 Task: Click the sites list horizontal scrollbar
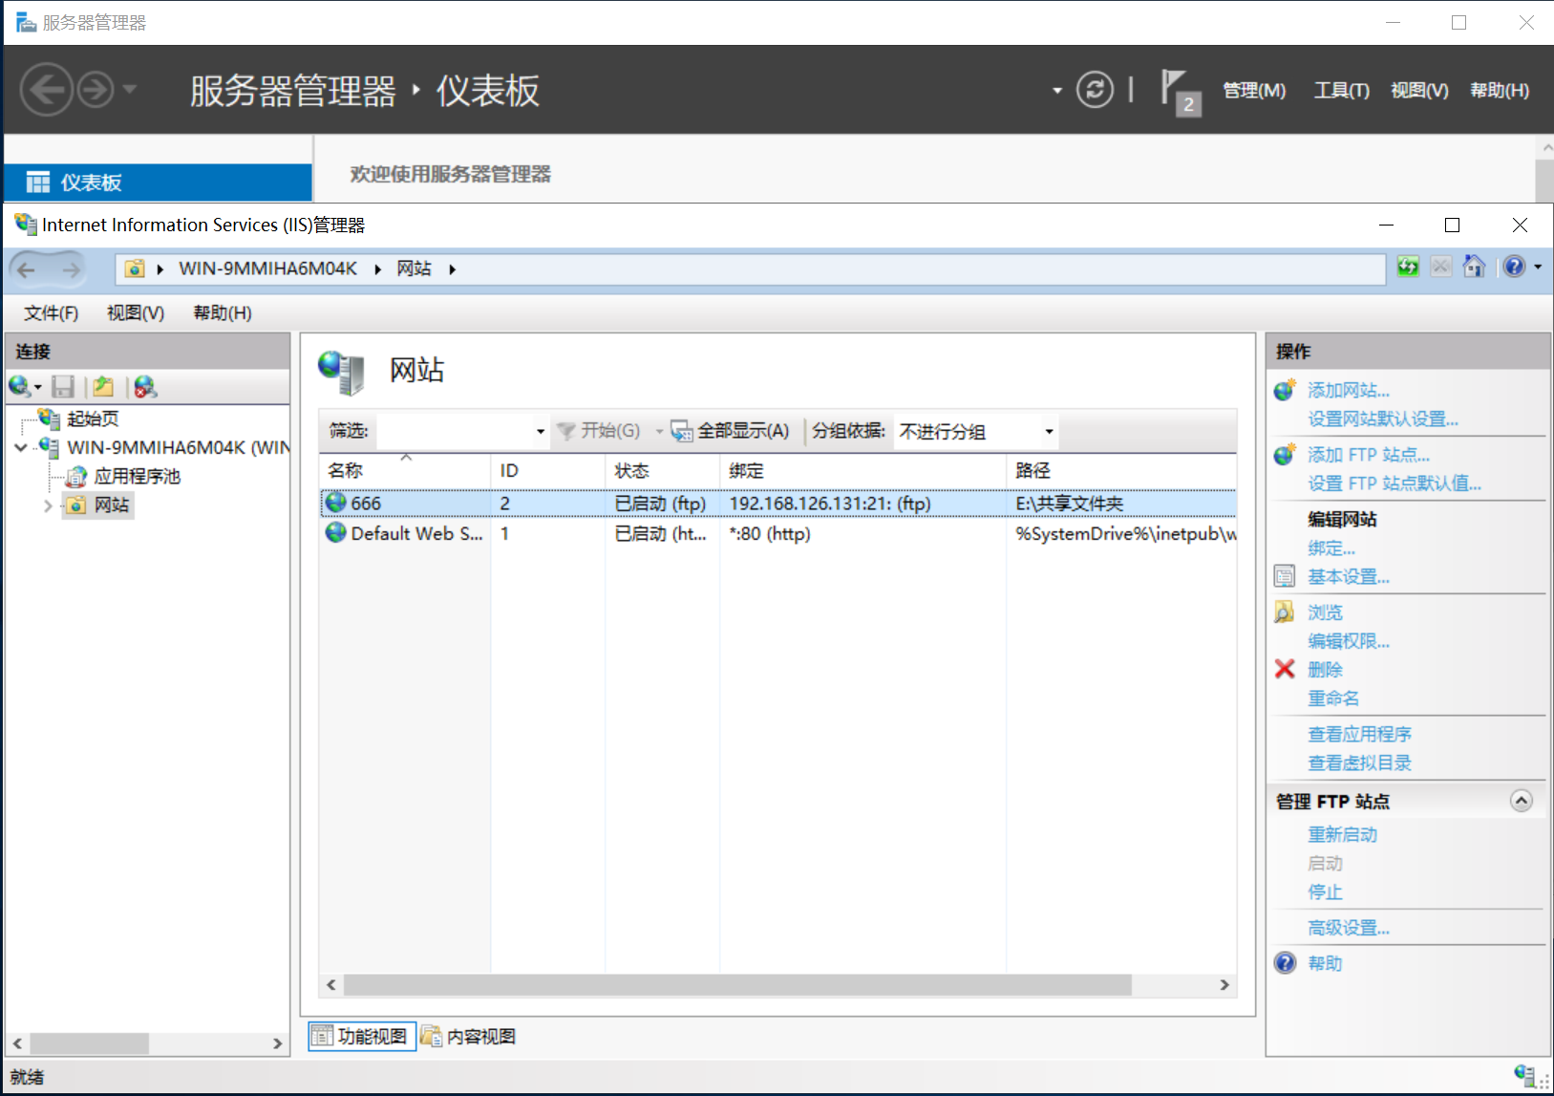tap(737, 984)
